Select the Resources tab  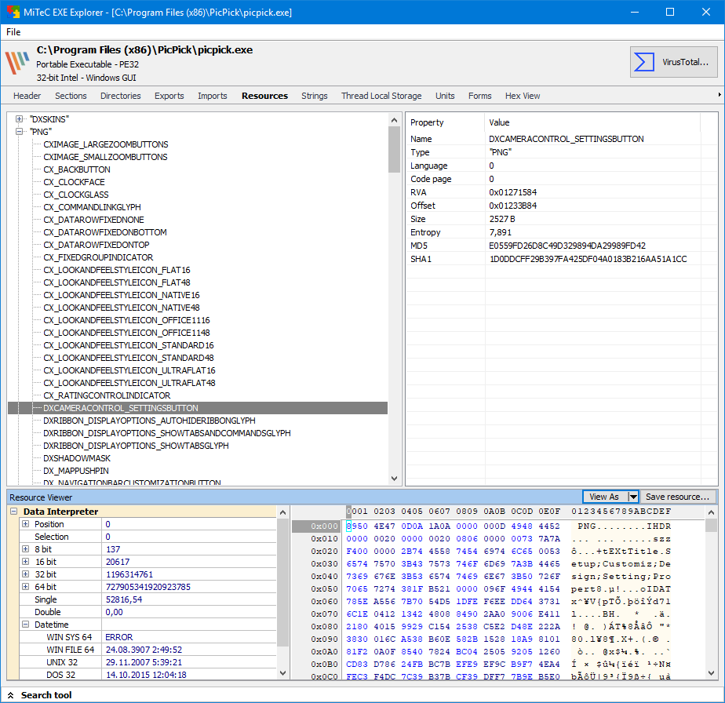[264, 96]
